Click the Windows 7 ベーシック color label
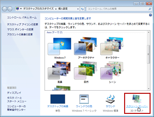154x117 pixels. pos(84,111)
